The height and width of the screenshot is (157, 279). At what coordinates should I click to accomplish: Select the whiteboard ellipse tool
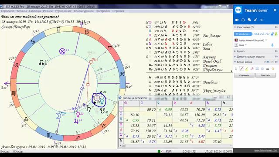coord(262,69)
